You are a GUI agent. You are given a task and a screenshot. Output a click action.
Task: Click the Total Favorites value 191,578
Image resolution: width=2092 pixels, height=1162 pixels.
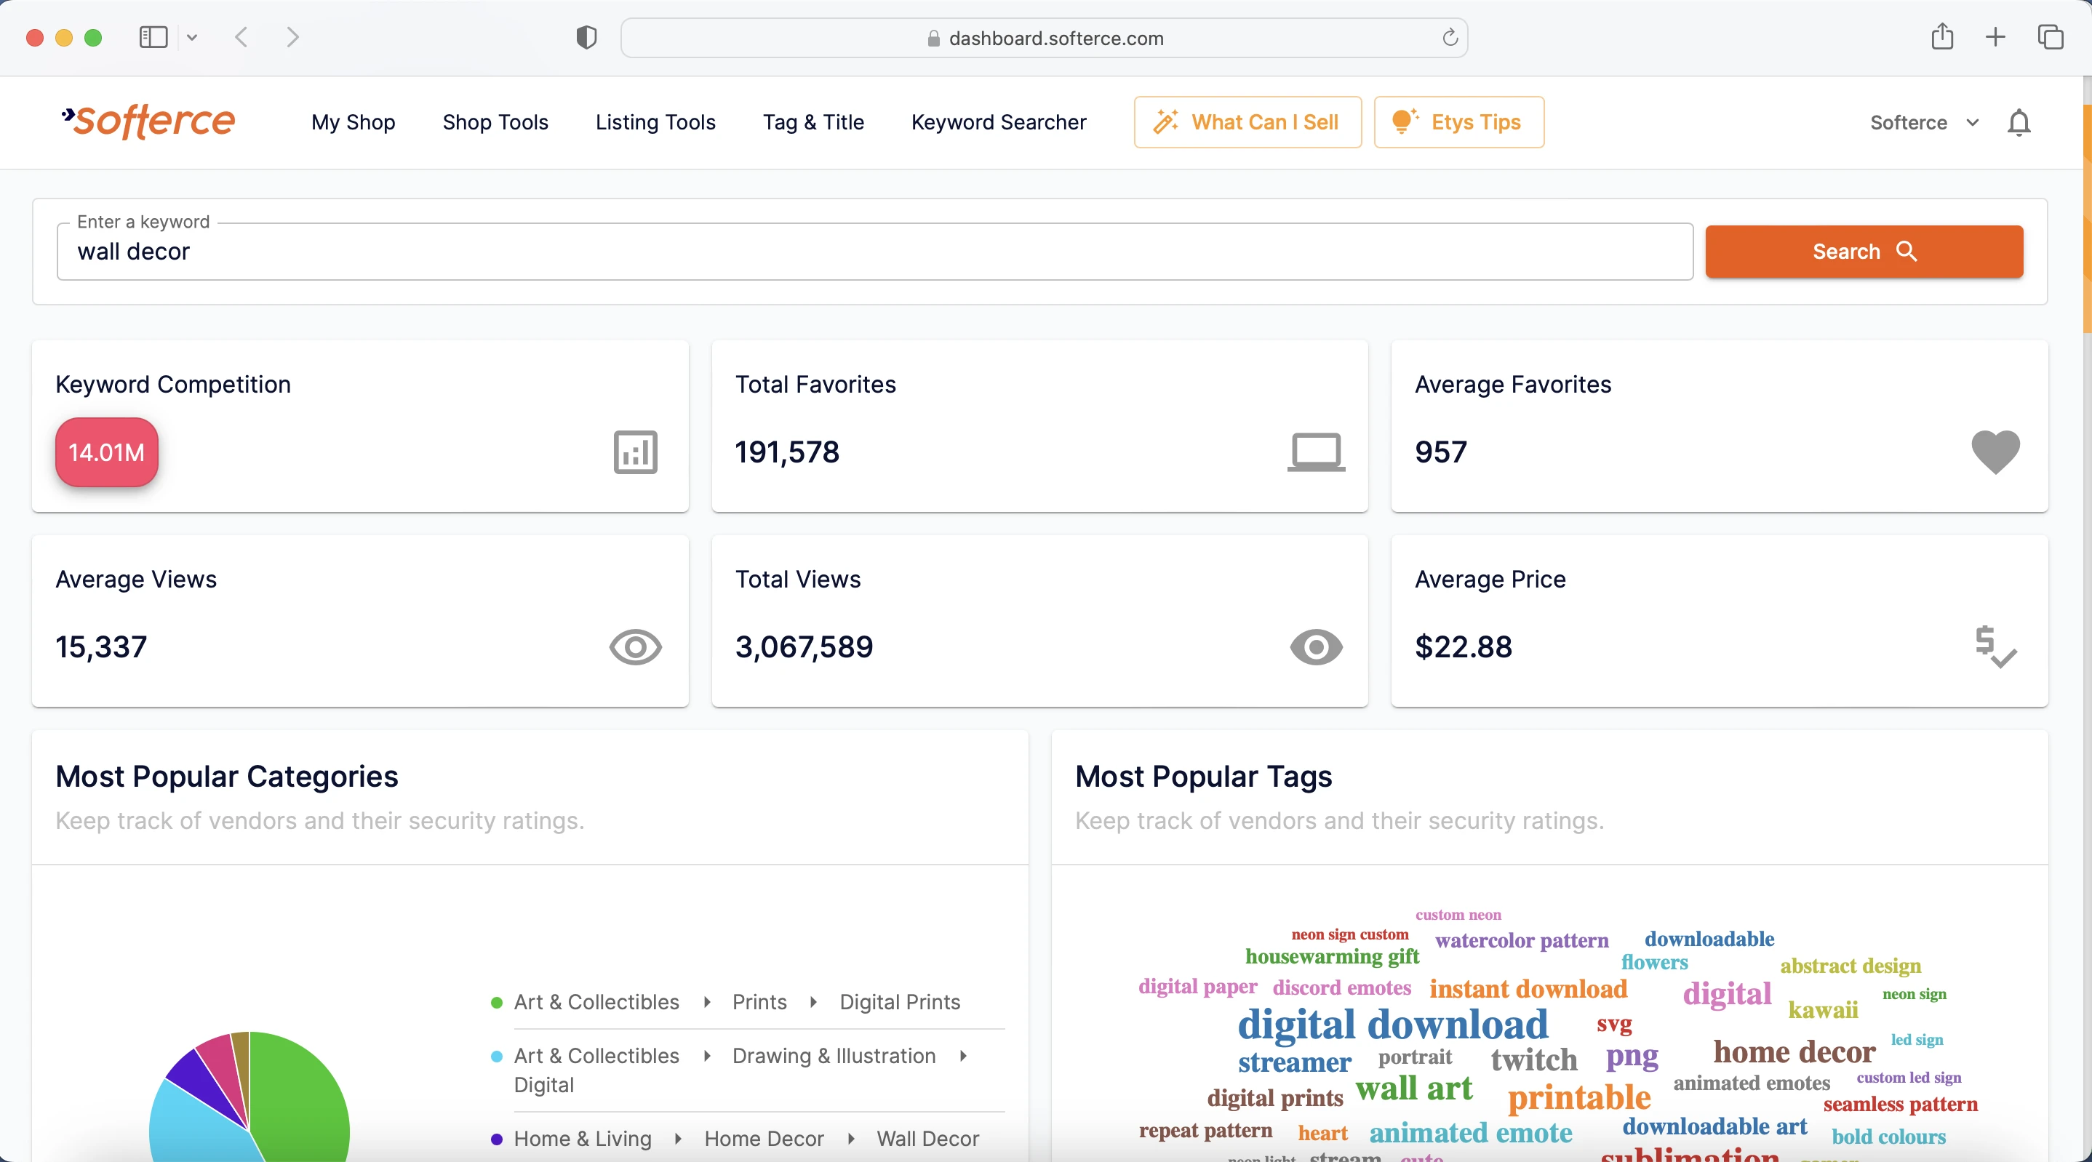(787, 452)
